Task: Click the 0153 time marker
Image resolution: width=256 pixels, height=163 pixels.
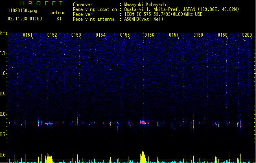Action: click(x=76, y=35)
